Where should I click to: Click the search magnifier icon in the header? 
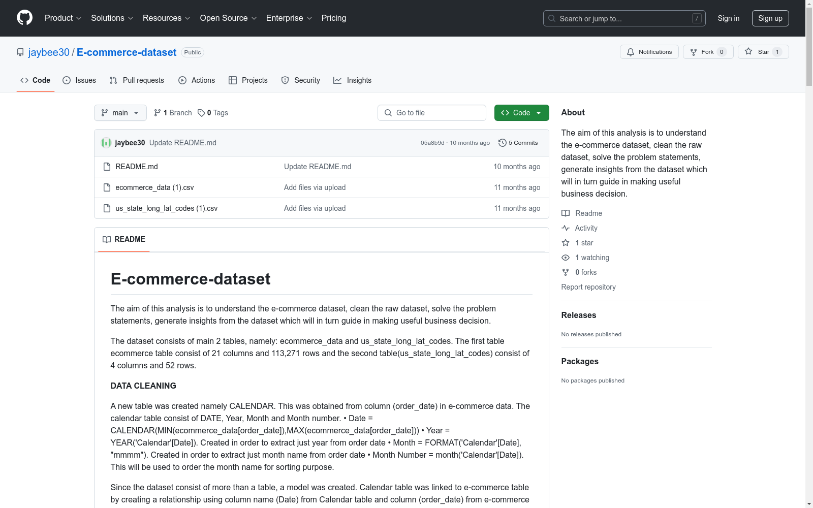pyautogui.click(x=552, y=18)
